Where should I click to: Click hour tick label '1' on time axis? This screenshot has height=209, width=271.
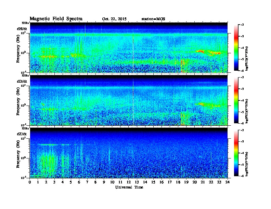[x=38, y=182]
